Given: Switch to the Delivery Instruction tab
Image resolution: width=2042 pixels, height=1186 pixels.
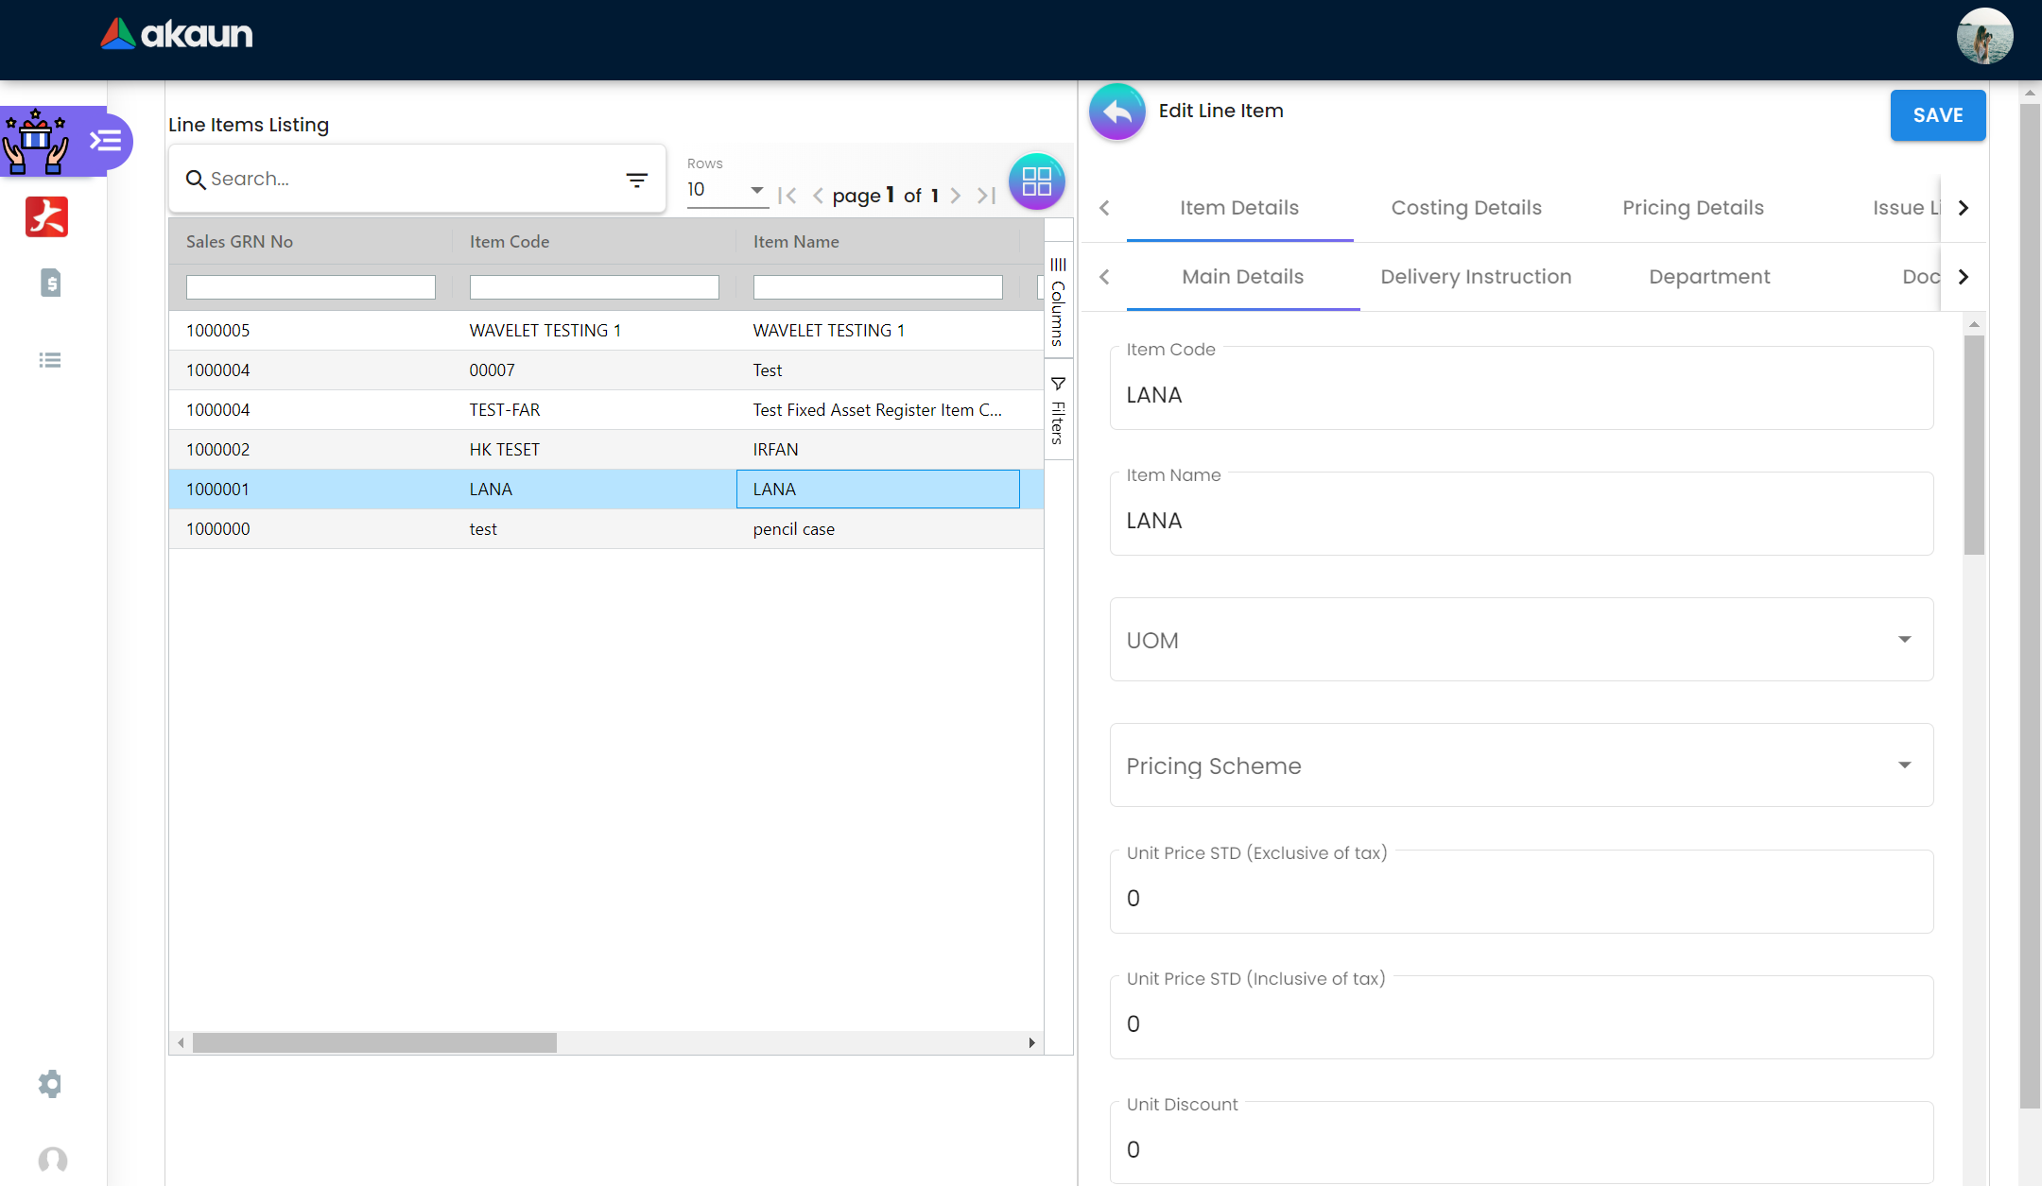Looking at the screenshot, I should point(1475,277).
